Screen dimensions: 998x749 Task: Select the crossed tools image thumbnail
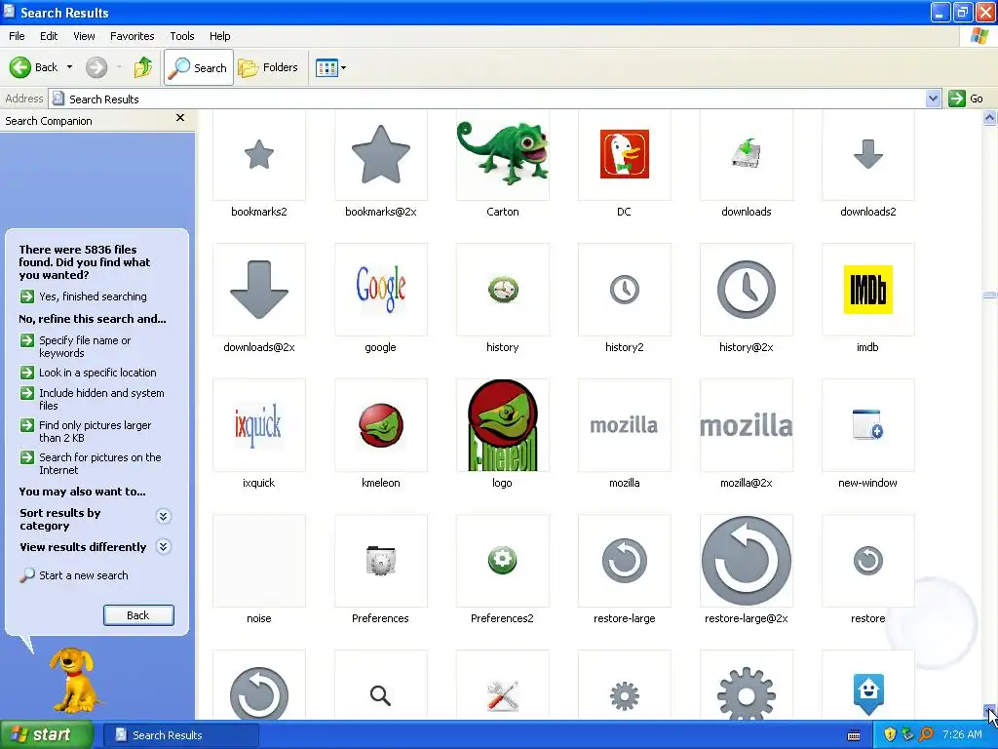coord(503,686)
